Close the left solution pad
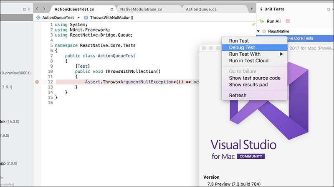This screenshot has width=334, height=187. (29, 9)
